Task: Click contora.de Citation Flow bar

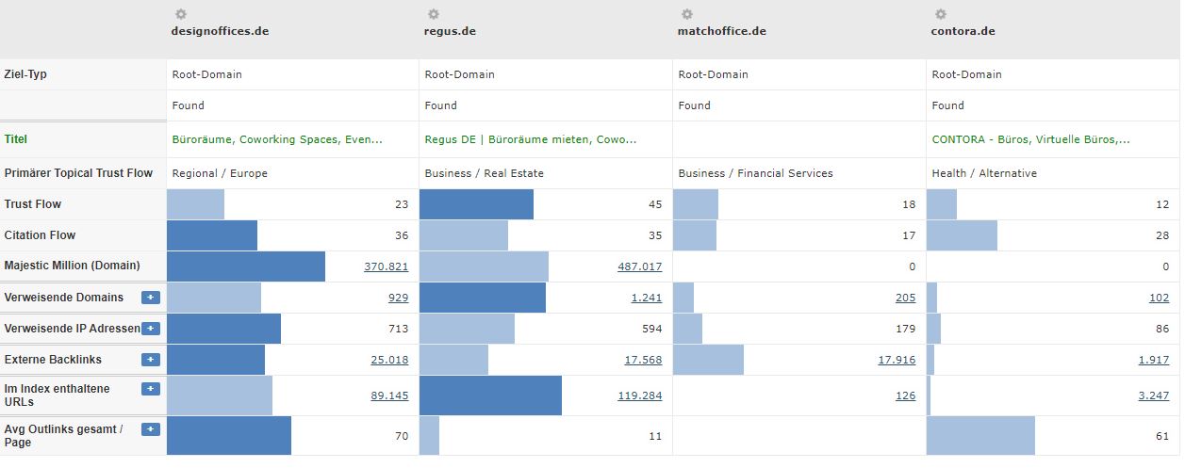Action: [x=963, y=235]
